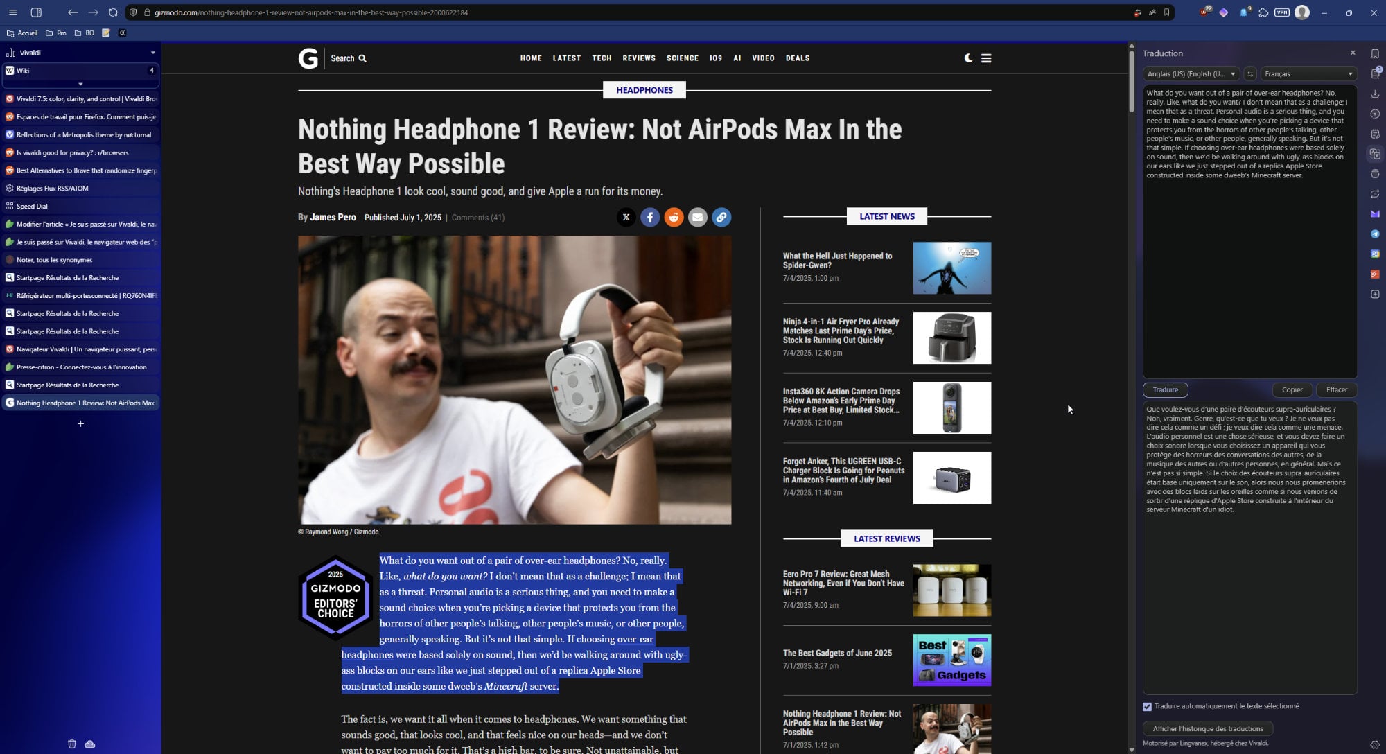Screen dimensions: 1386x754
Task: Open the Downloads panel
Action: (1375, 94)
